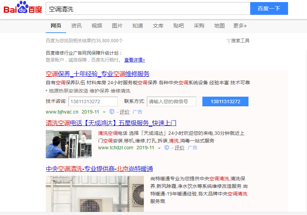Screen dimensions: 307x215
Task: Open the 采购 tab
Action: coord(199,26)
